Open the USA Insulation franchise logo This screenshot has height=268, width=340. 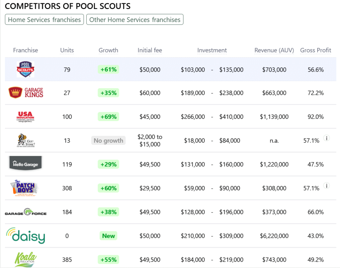tap(25, 117)
